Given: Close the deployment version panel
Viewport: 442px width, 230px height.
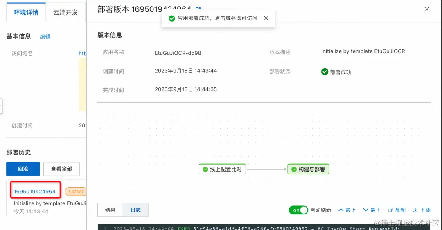Looking at the screenshot, I should (x=427, y=9).
